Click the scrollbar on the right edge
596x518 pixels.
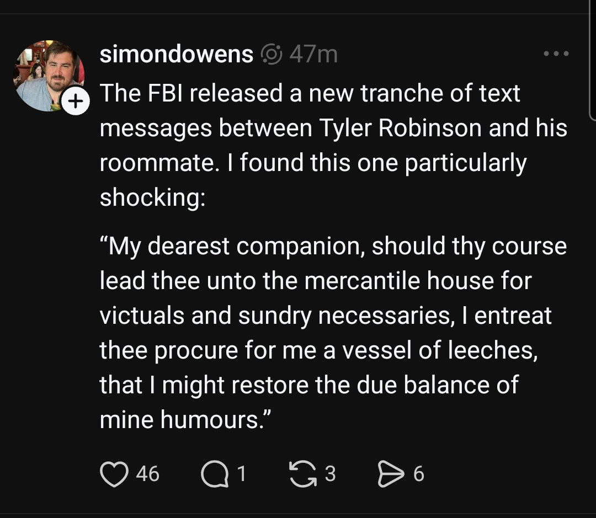(592, 61)
